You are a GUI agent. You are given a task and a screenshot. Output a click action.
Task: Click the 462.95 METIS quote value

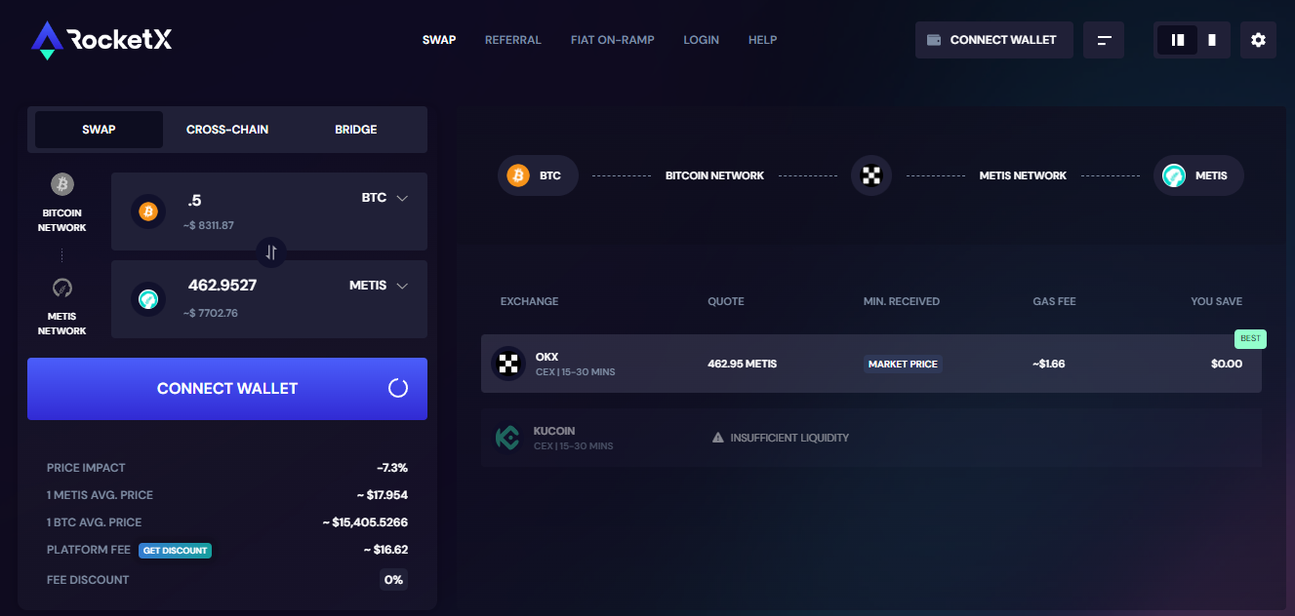click(743, 364)
